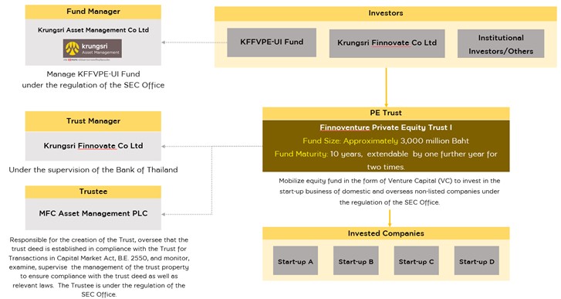Click Finnoventure Private Equity Trust I title
The height and width of the screenshot is (299, 561).
point(386,127)
